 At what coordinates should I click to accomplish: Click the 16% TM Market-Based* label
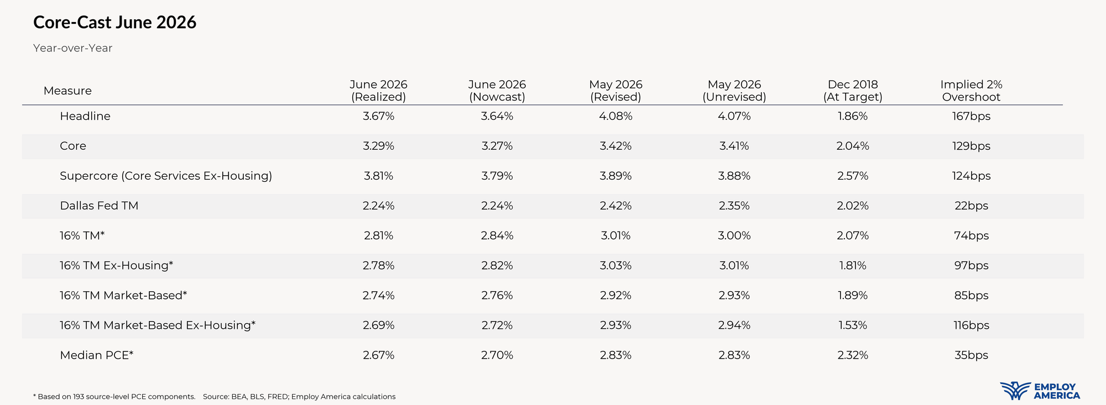point(123,295)
